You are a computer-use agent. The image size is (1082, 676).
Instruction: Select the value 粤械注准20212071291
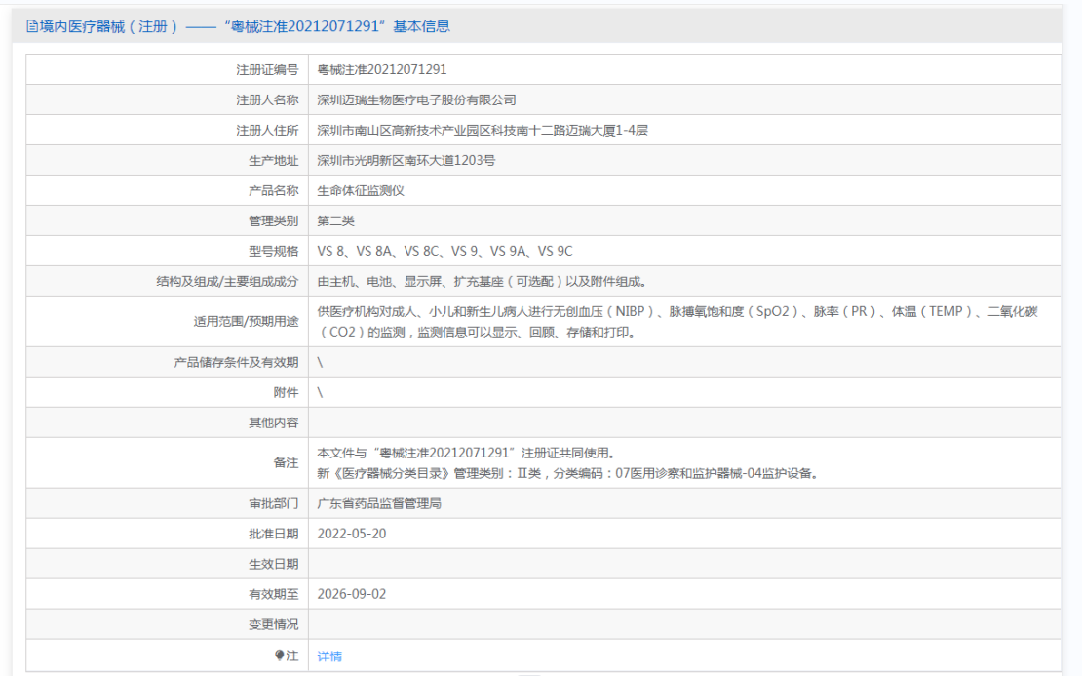pyautogui.click(x=381, y=69)
